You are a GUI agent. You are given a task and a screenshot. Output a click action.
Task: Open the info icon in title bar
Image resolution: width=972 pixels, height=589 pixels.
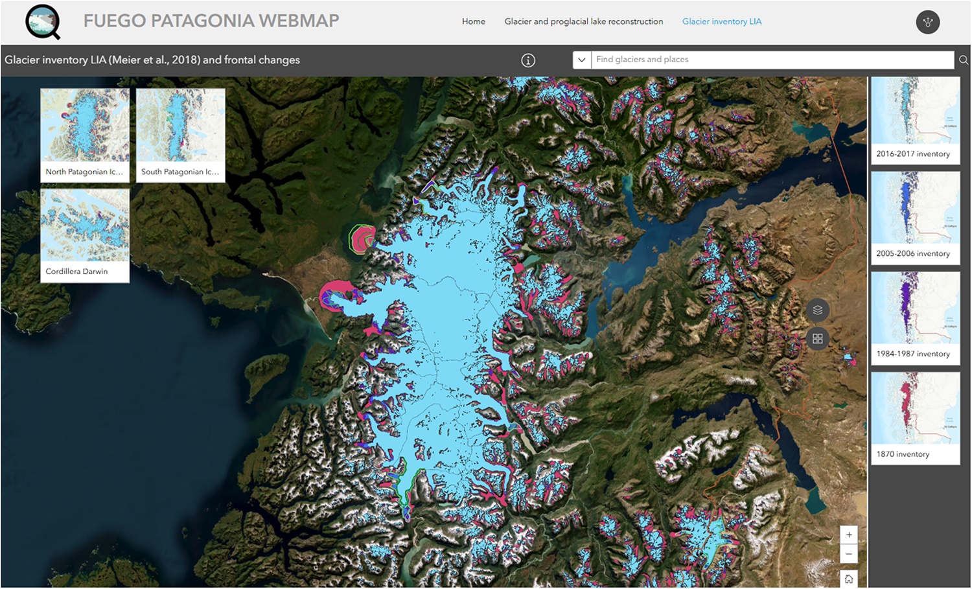(x=528, y=60)
